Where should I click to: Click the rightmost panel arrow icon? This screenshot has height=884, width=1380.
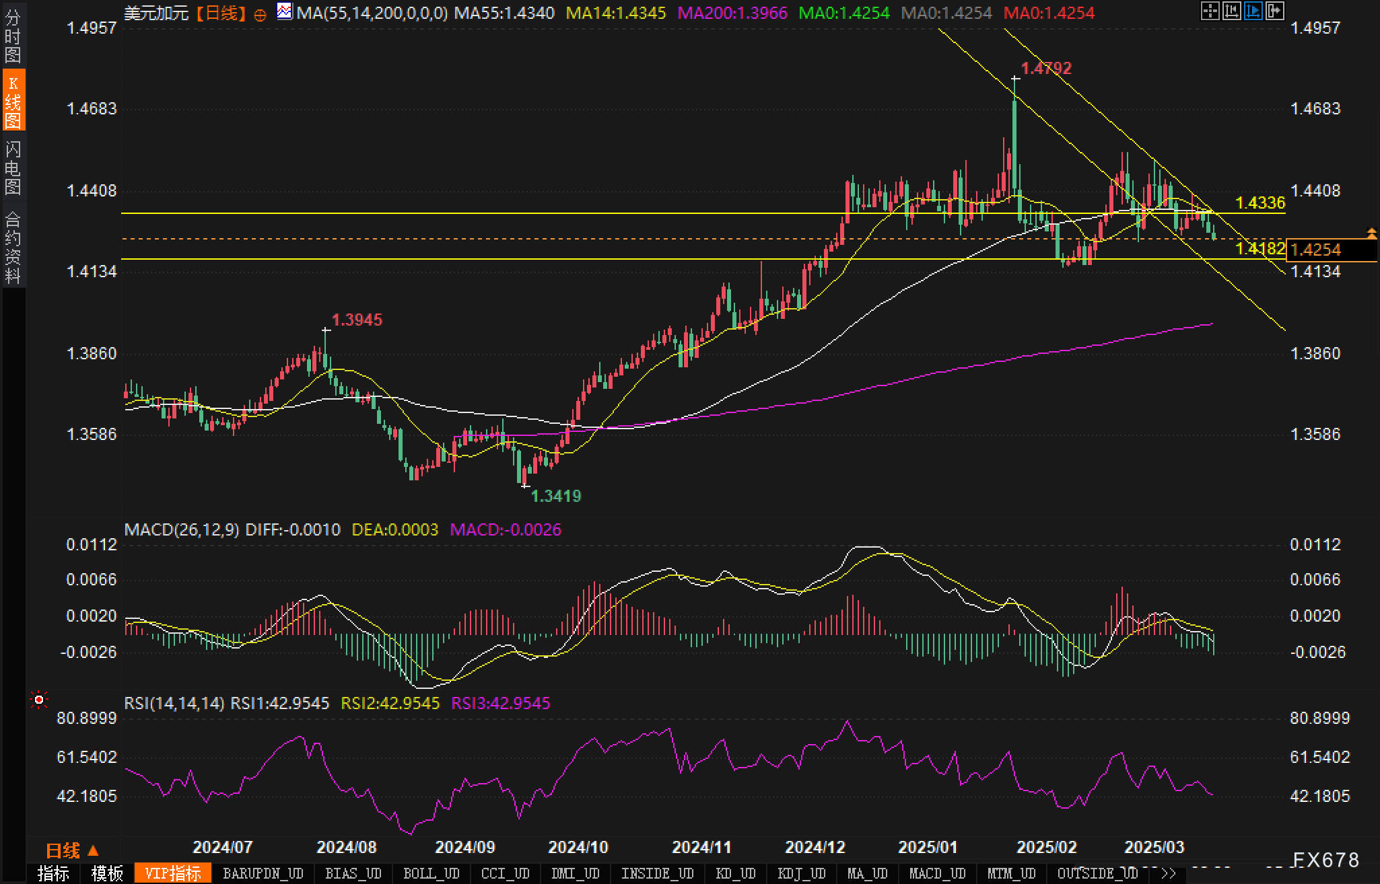(x=1274, y=11)
